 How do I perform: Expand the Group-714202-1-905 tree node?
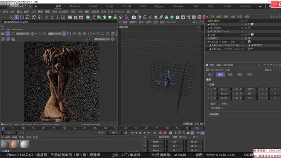pos(206,42)
